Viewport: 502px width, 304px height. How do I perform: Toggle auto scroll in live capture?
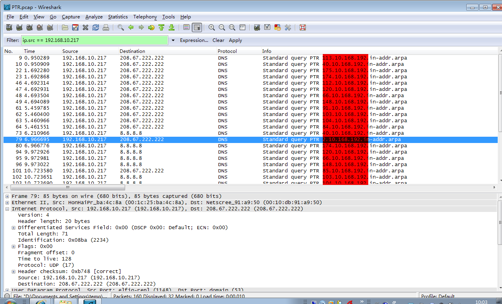(x=197, y=27)
